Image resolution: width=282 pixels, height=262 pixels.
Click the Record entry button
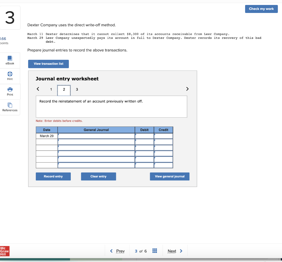pyautogui.click(x=53, y=176)
